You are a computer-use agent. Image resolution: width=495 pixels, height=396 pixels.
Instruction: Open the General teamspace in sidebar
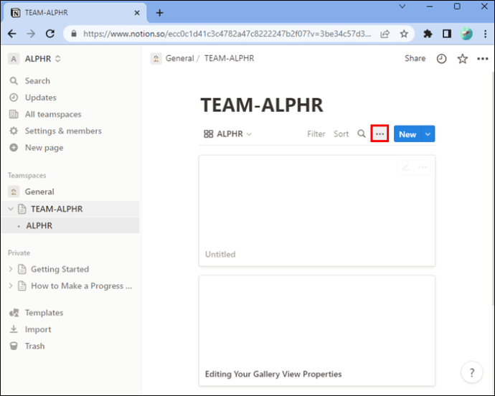39,192
